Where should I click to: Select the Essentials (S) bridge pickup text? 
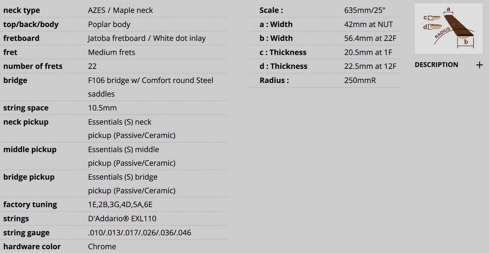(x=132, y=183)
